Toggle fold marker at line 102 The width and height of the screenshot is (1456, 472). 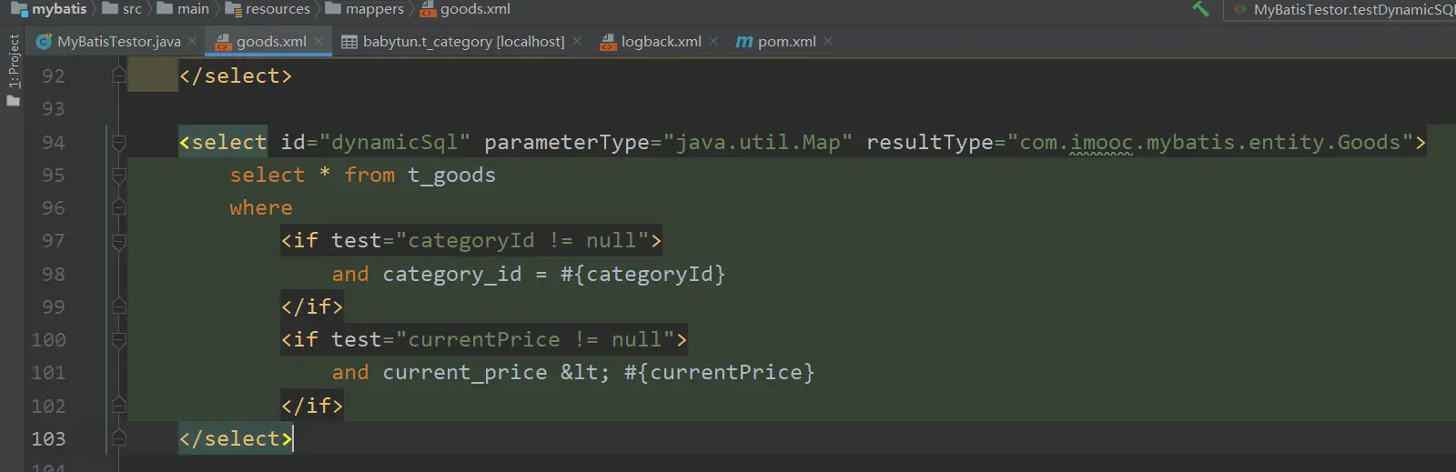[x=118, y=406]
